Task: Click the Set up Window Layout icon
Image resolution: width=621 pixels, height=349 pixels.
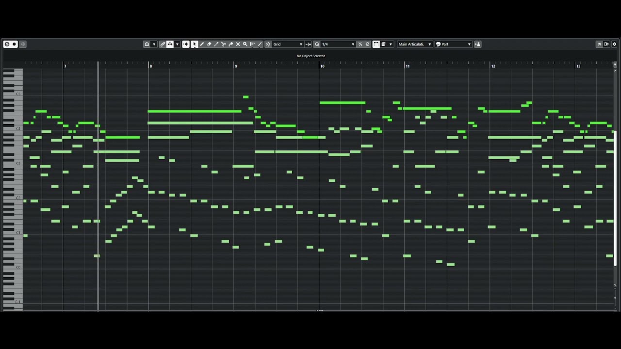Action: click(606, 44)
